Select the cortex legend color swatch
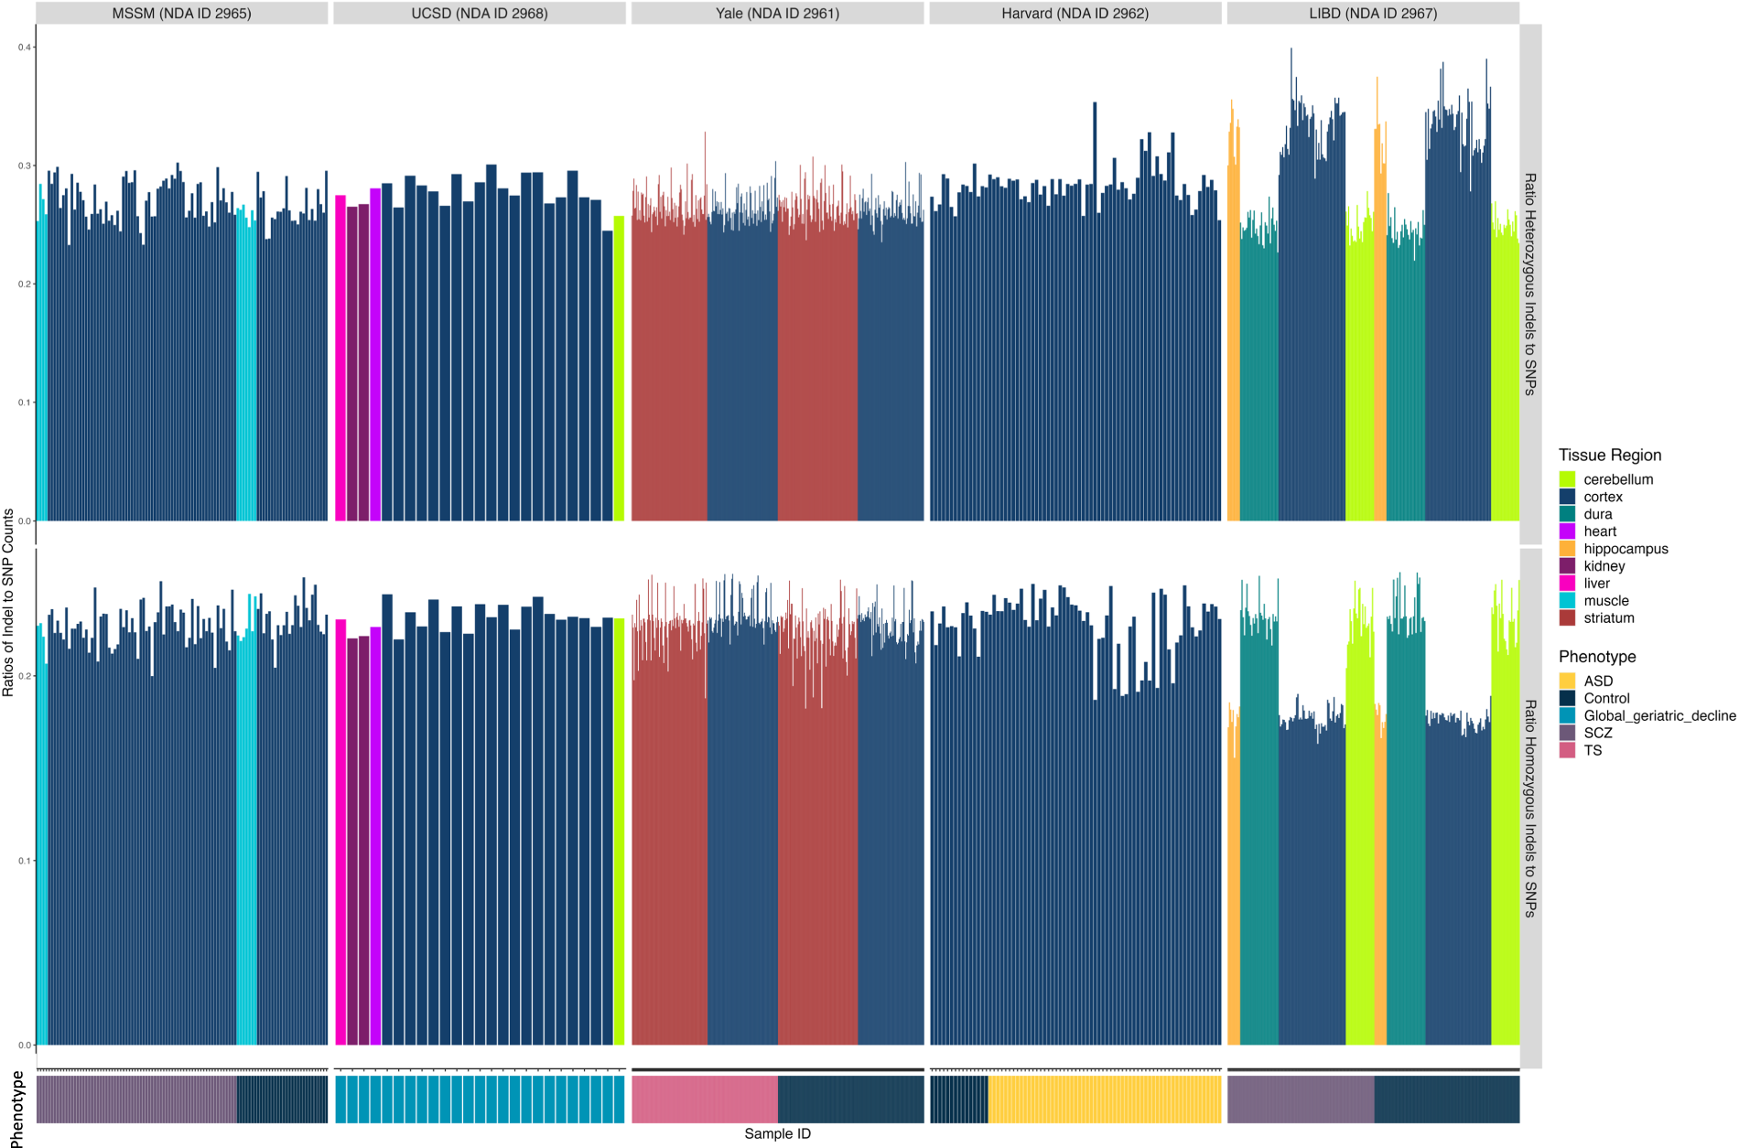 coord(1567,497)
